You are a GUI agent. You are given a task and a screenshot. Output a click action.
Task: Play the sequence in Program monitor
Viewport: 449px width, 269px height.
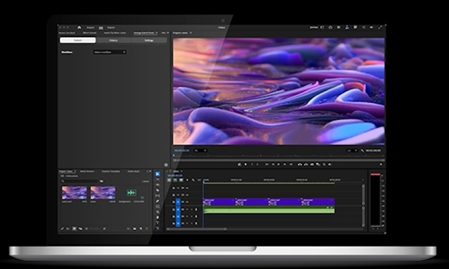point(278,164)
